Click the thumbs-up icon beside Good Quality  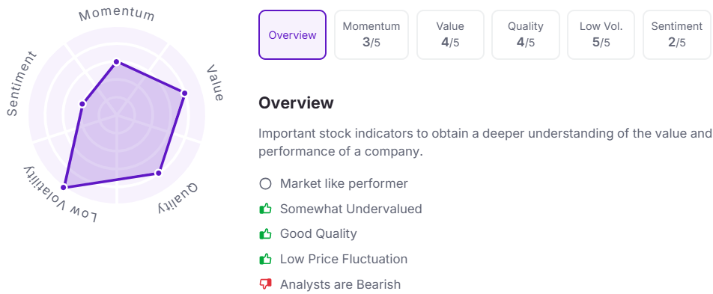pyautogui.click(x=265, y=234)
